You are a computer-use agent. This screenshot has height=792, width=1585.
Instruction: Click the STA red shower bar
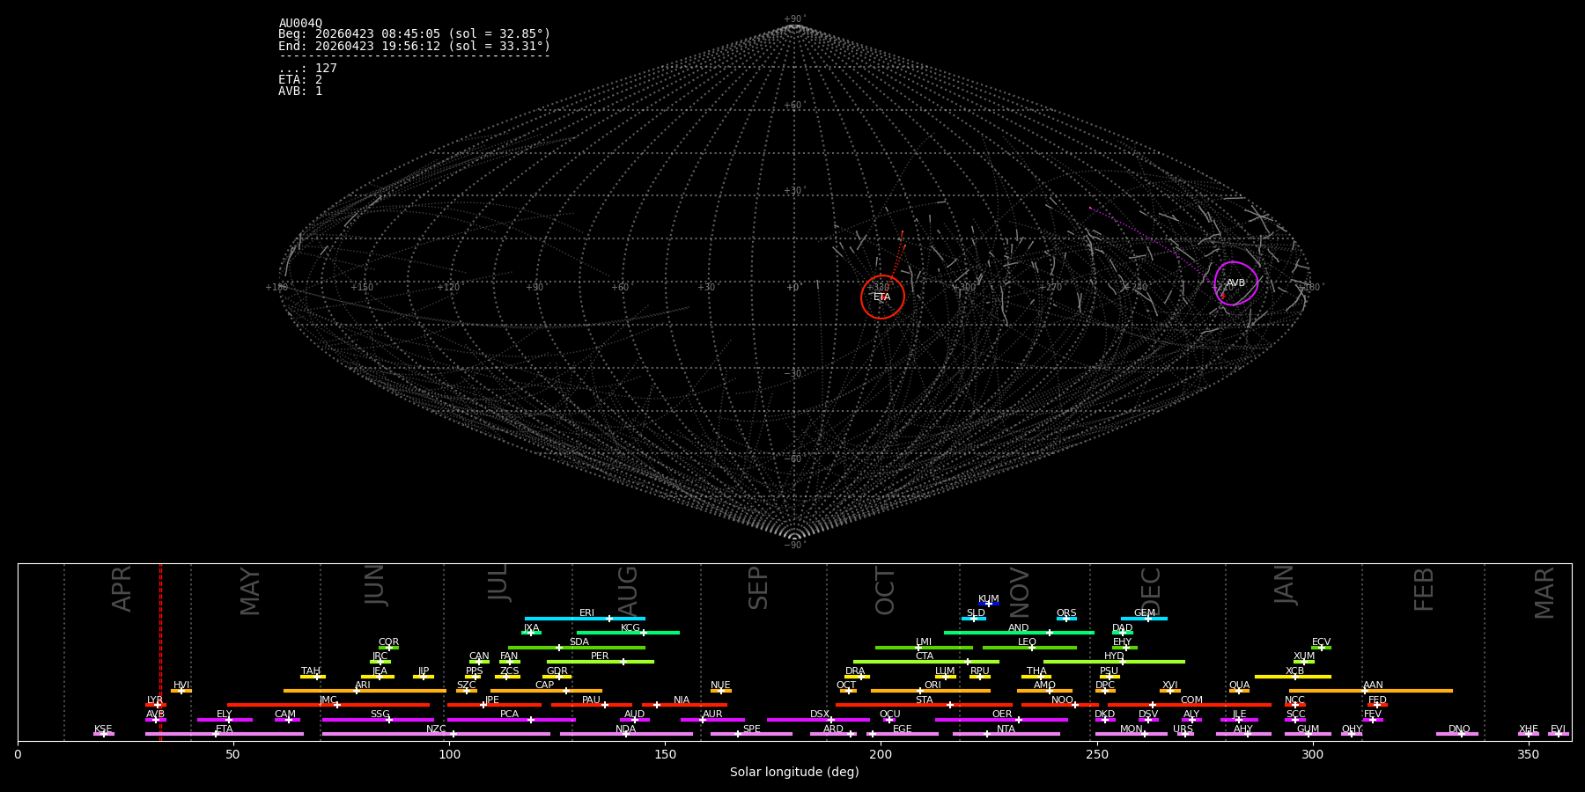tap(924, 705)
